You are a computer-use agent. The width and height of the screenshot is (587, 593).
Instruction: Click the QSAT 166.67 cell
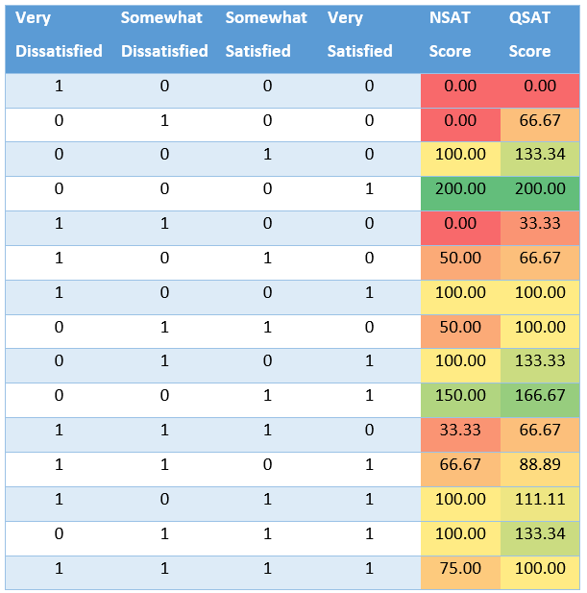pos(540,396)
